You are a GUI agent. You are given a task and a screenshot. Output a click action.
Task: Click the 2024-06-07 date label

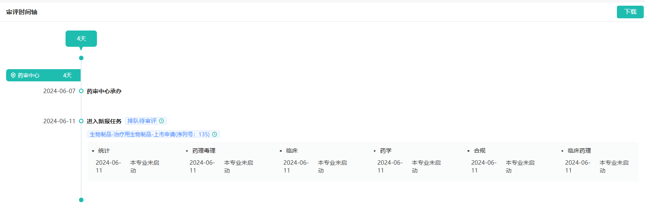click(x=59, y=91)
